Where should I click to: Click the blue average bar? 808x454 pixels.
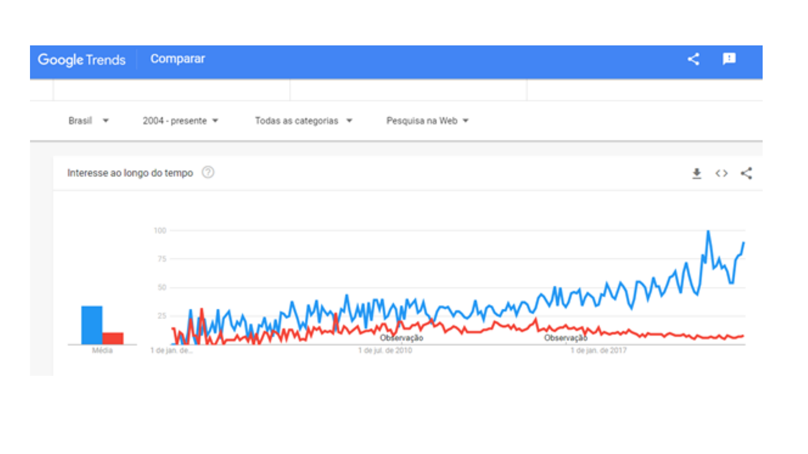(x=92, y=325)
